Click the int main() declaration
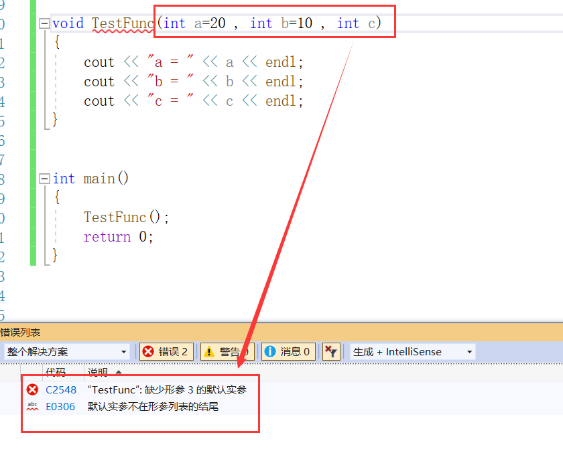The image size is (563, 449). pos(90,179)
